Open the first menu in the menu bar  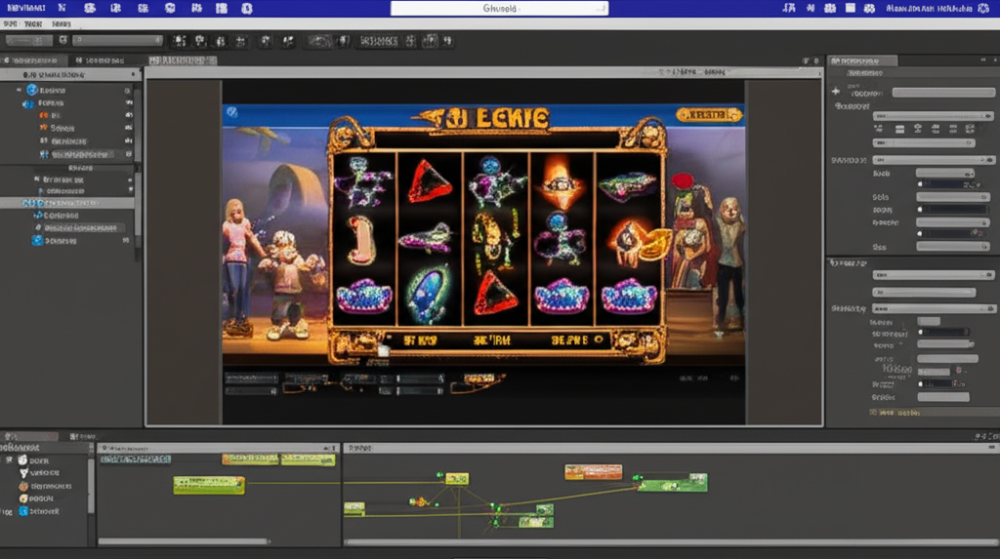pyautogui.click(x=11, y=24)
